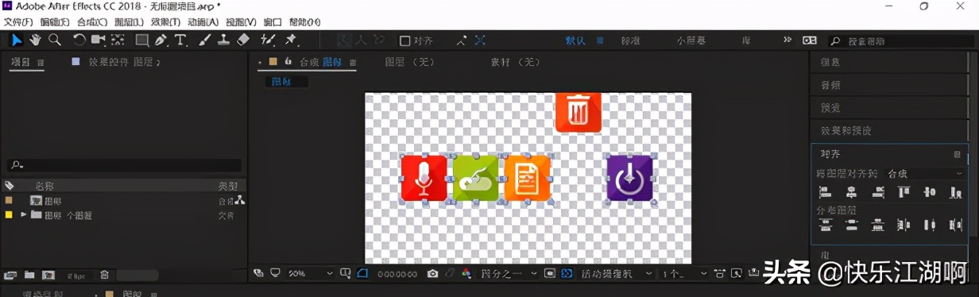
Task: Select the Hand tool
Action: [x=36, y=40]
